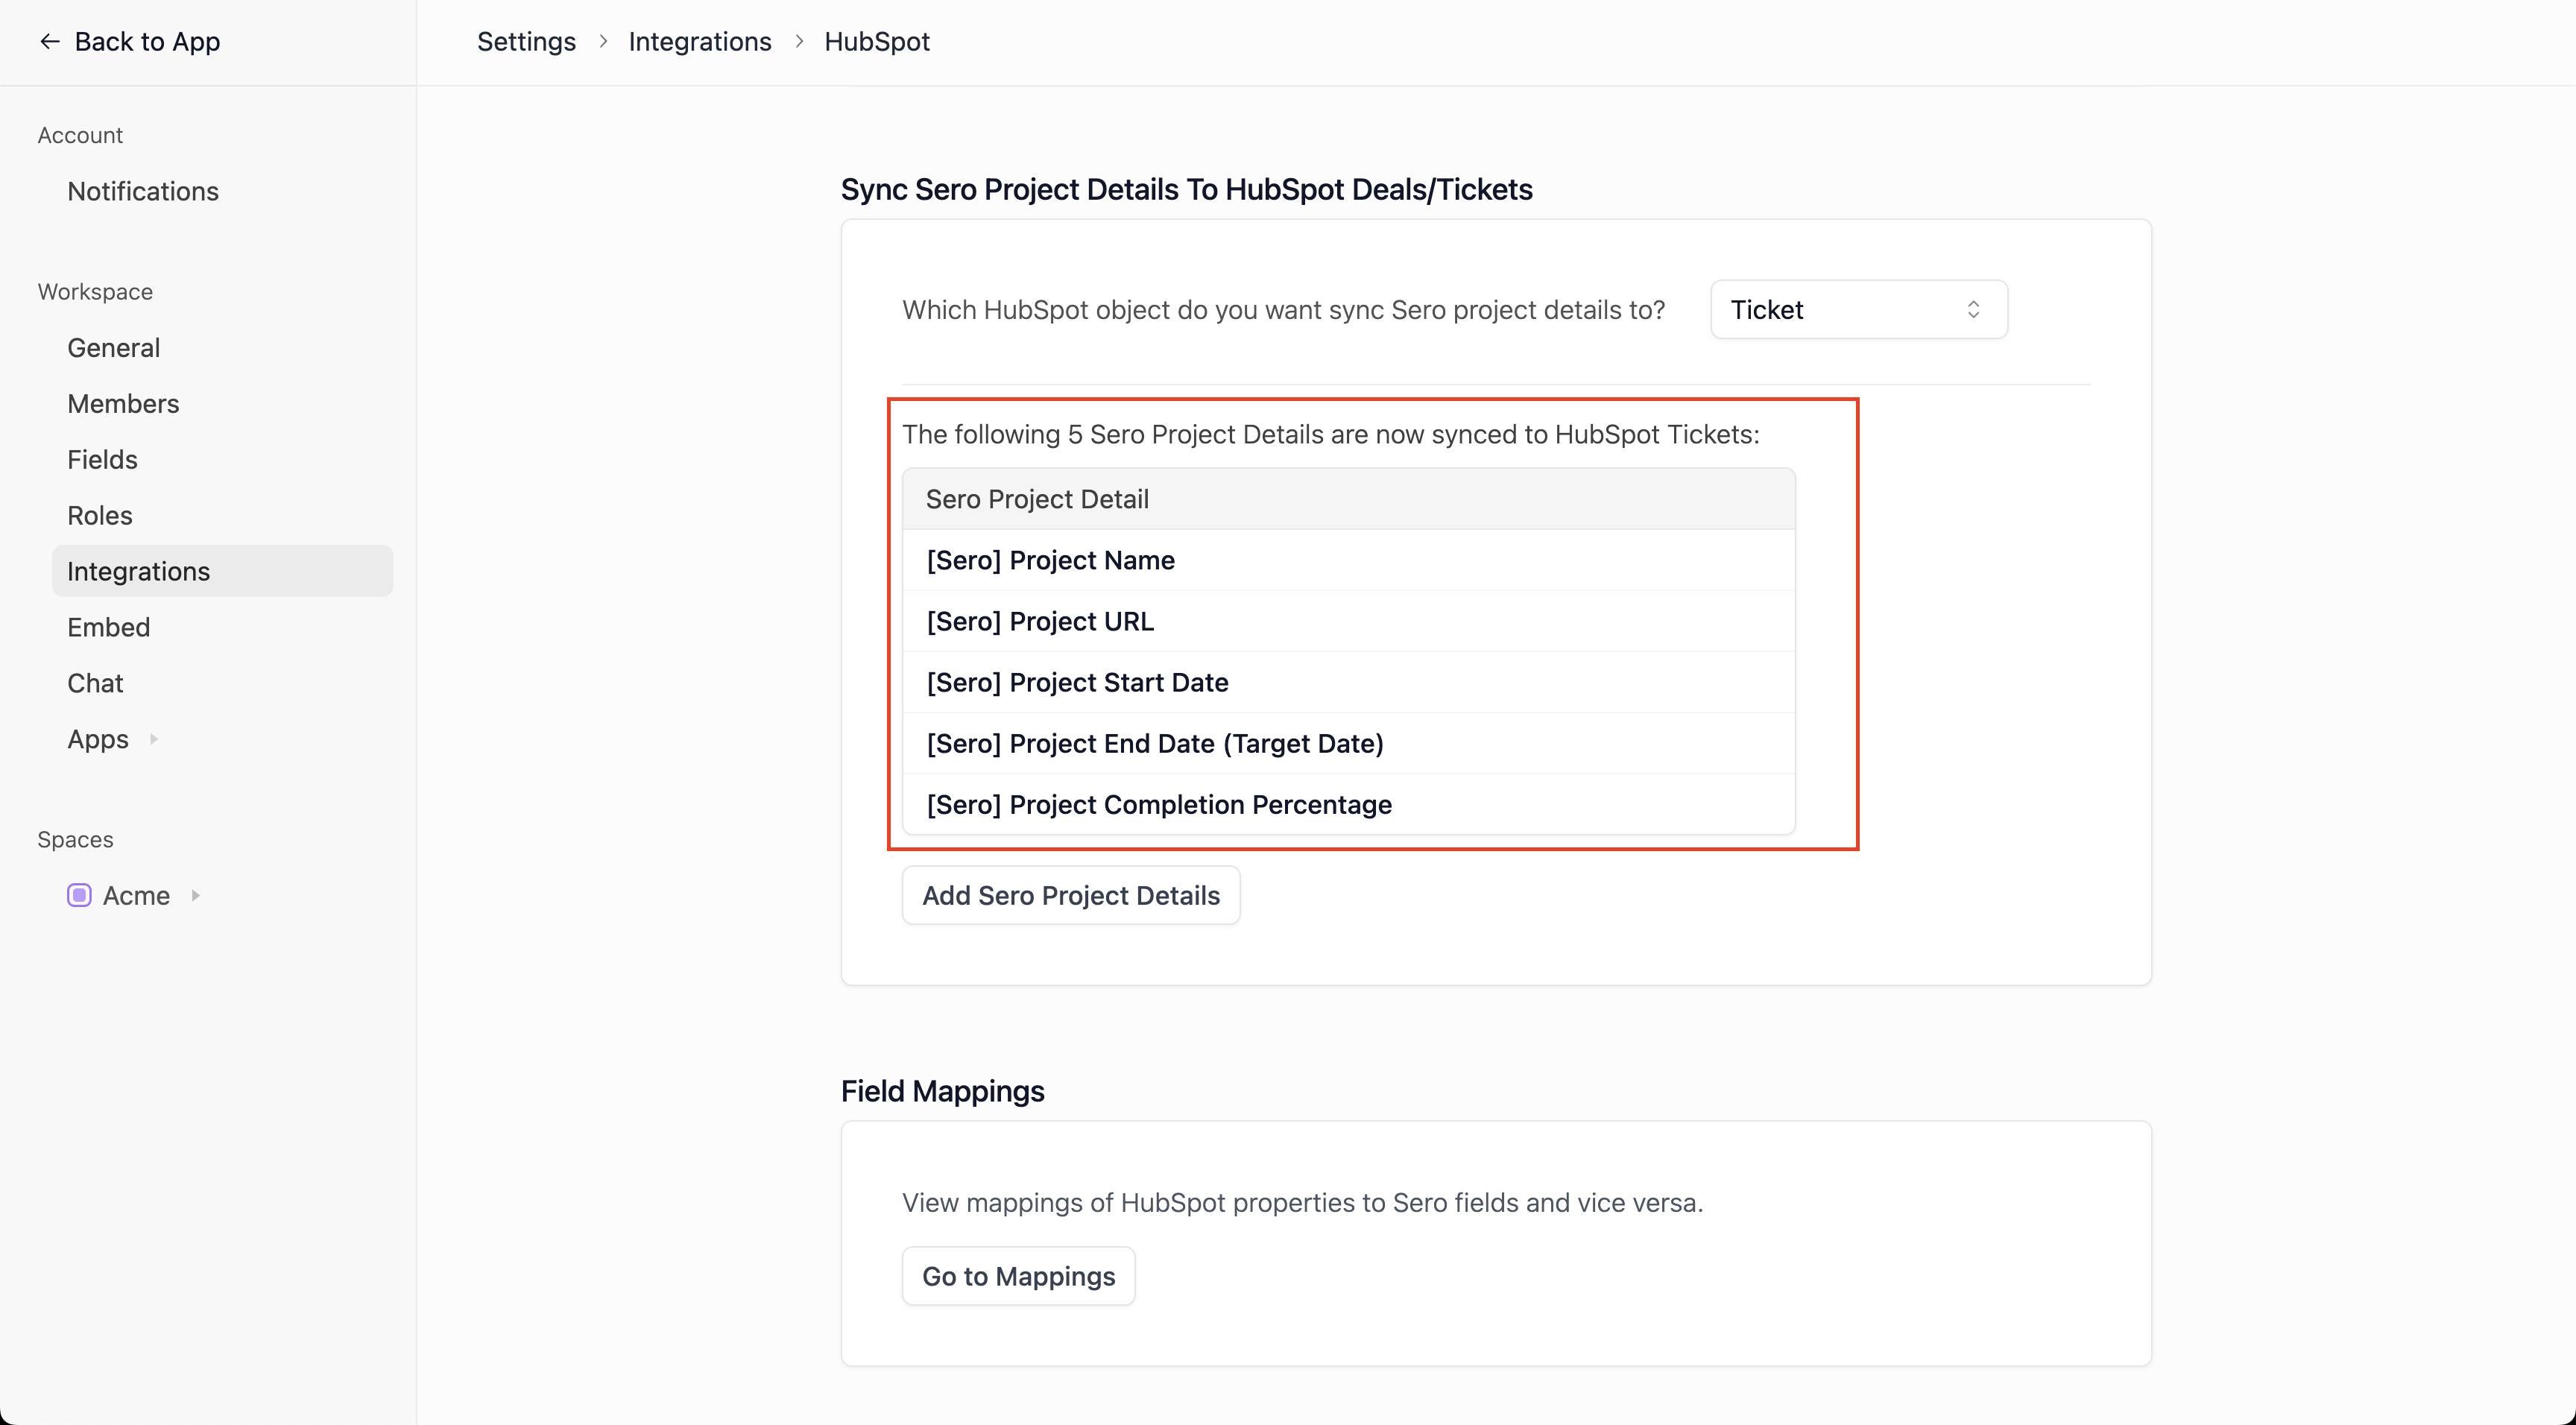Click Go to Mappings button
Image resolution: width=2576 pixels, height=1425 pixels.
click(x=1017, y=1276)
